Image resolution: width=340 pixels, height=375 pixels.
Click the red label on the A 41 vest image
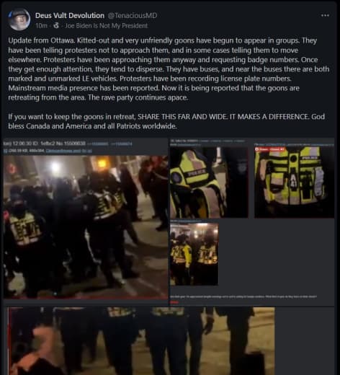(x=269, y=149)
